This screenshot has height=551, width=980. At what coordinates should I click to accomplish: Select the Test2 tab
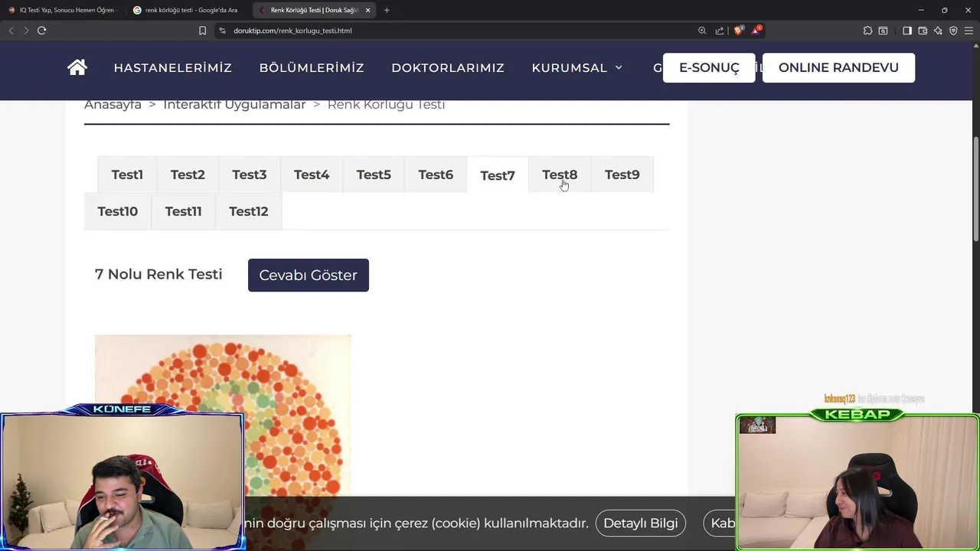click(x=188, y=174)
